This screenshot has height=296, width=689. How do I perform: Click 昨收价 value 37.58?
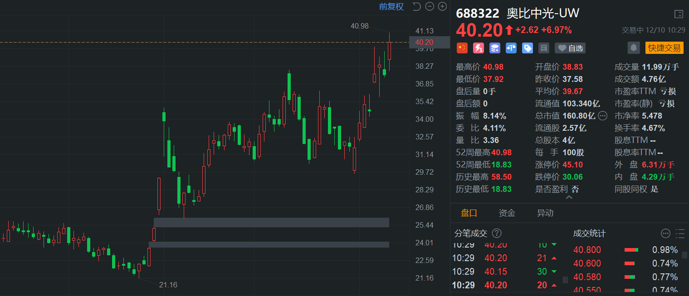[x=573, y=79]
